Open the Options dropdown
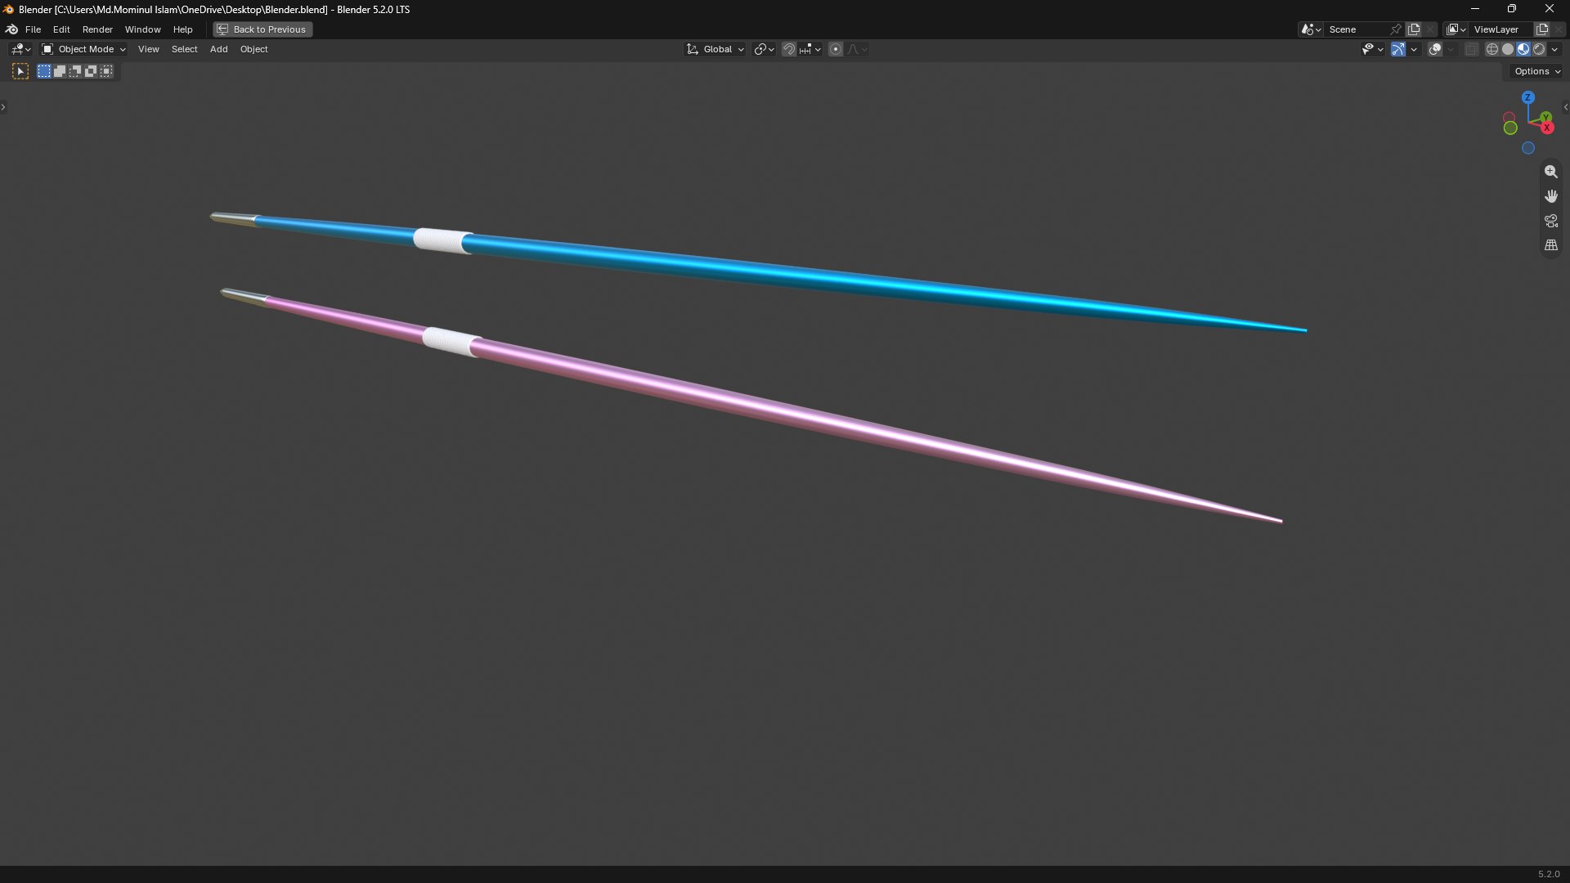The width and height of the screenshot is (1570, 883). pyautogui.click(x=1537, y=71)
